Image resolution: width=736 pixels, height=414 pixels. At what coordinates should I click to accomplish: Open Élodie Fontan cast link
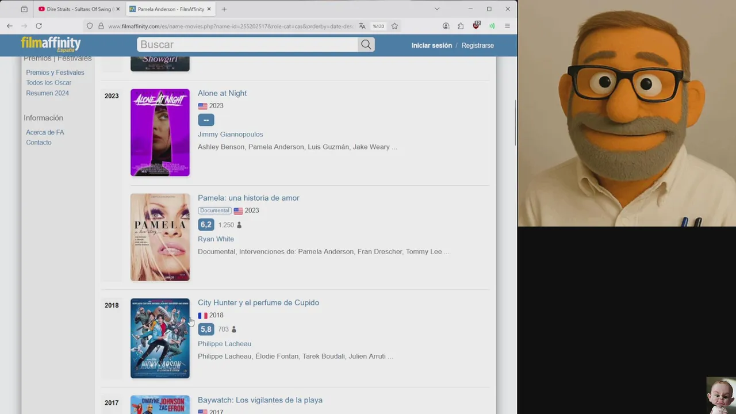(x=277, y=356)
